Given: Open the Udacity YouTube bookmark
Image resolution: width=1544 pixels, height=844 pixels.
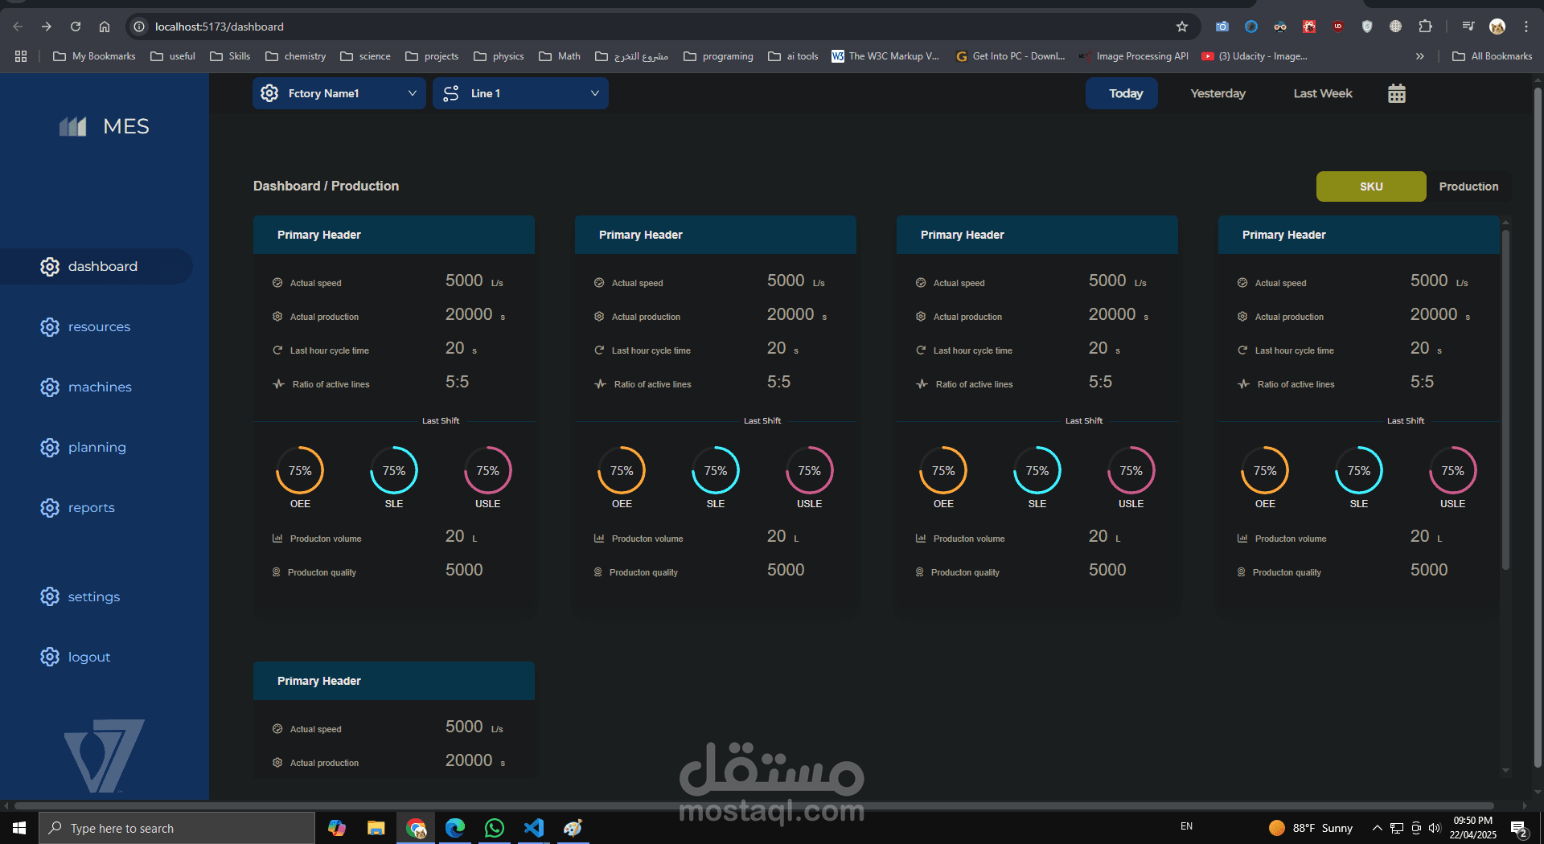Looking at the screenshot, I should pos(1254,56).
